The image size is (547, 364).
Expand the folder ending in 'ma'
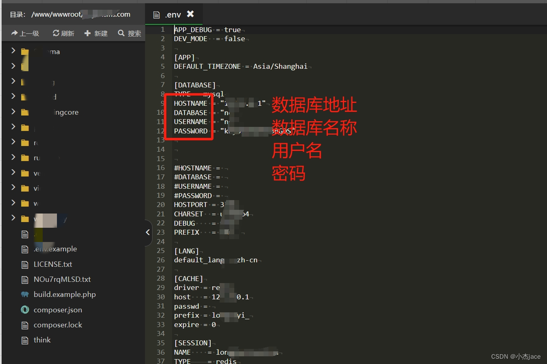coord(13,51)
